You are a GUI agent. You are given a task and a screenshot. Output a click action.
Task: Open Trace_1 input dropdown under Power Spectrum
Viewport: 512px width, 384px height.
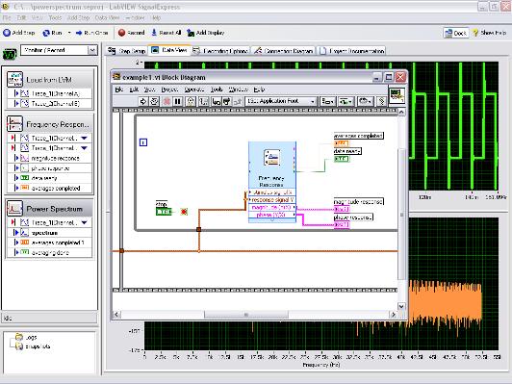click(x=85, y=222)
